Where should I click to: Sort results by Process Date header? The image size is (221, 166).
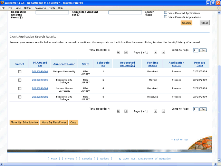click(x=200, y=64)
